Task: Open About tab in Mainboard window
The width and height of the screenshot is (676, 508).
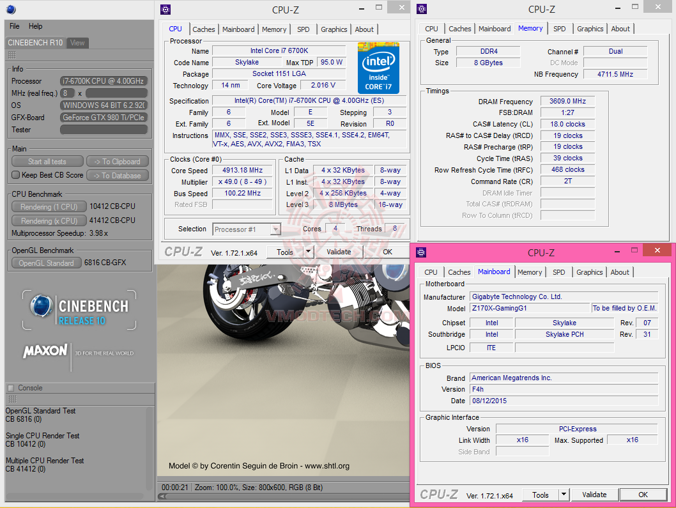Action: click(620, 272)
